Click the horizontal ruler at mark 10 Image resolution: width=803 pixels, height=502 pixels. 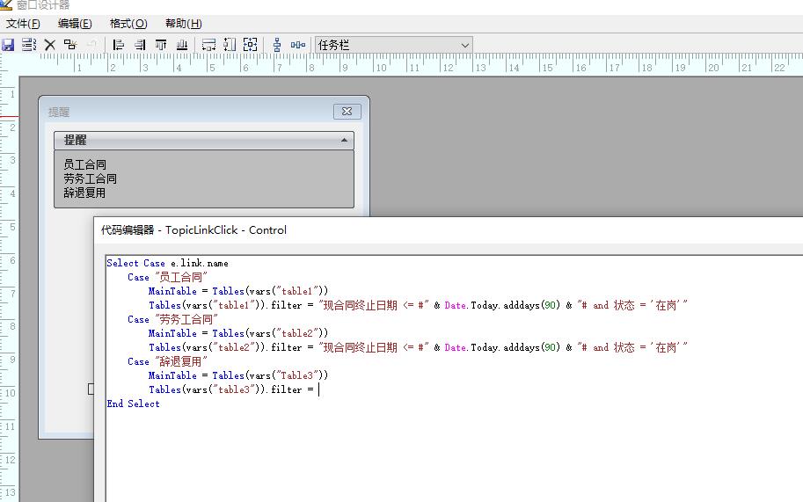tap(379, 67)
